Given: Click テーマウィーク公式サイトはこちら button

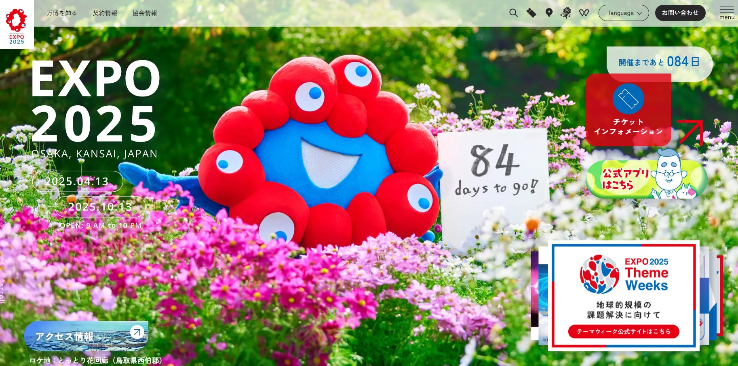Looking at the screenshot, I should pos(623,331).
